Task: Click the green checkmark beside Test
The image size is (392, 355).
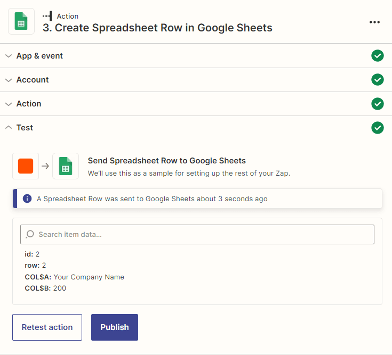Action: 378,128
